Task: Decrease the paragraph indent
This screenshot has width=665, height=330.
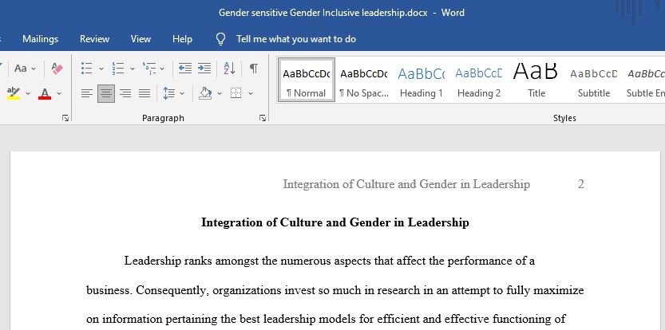Action: [185, 69]
